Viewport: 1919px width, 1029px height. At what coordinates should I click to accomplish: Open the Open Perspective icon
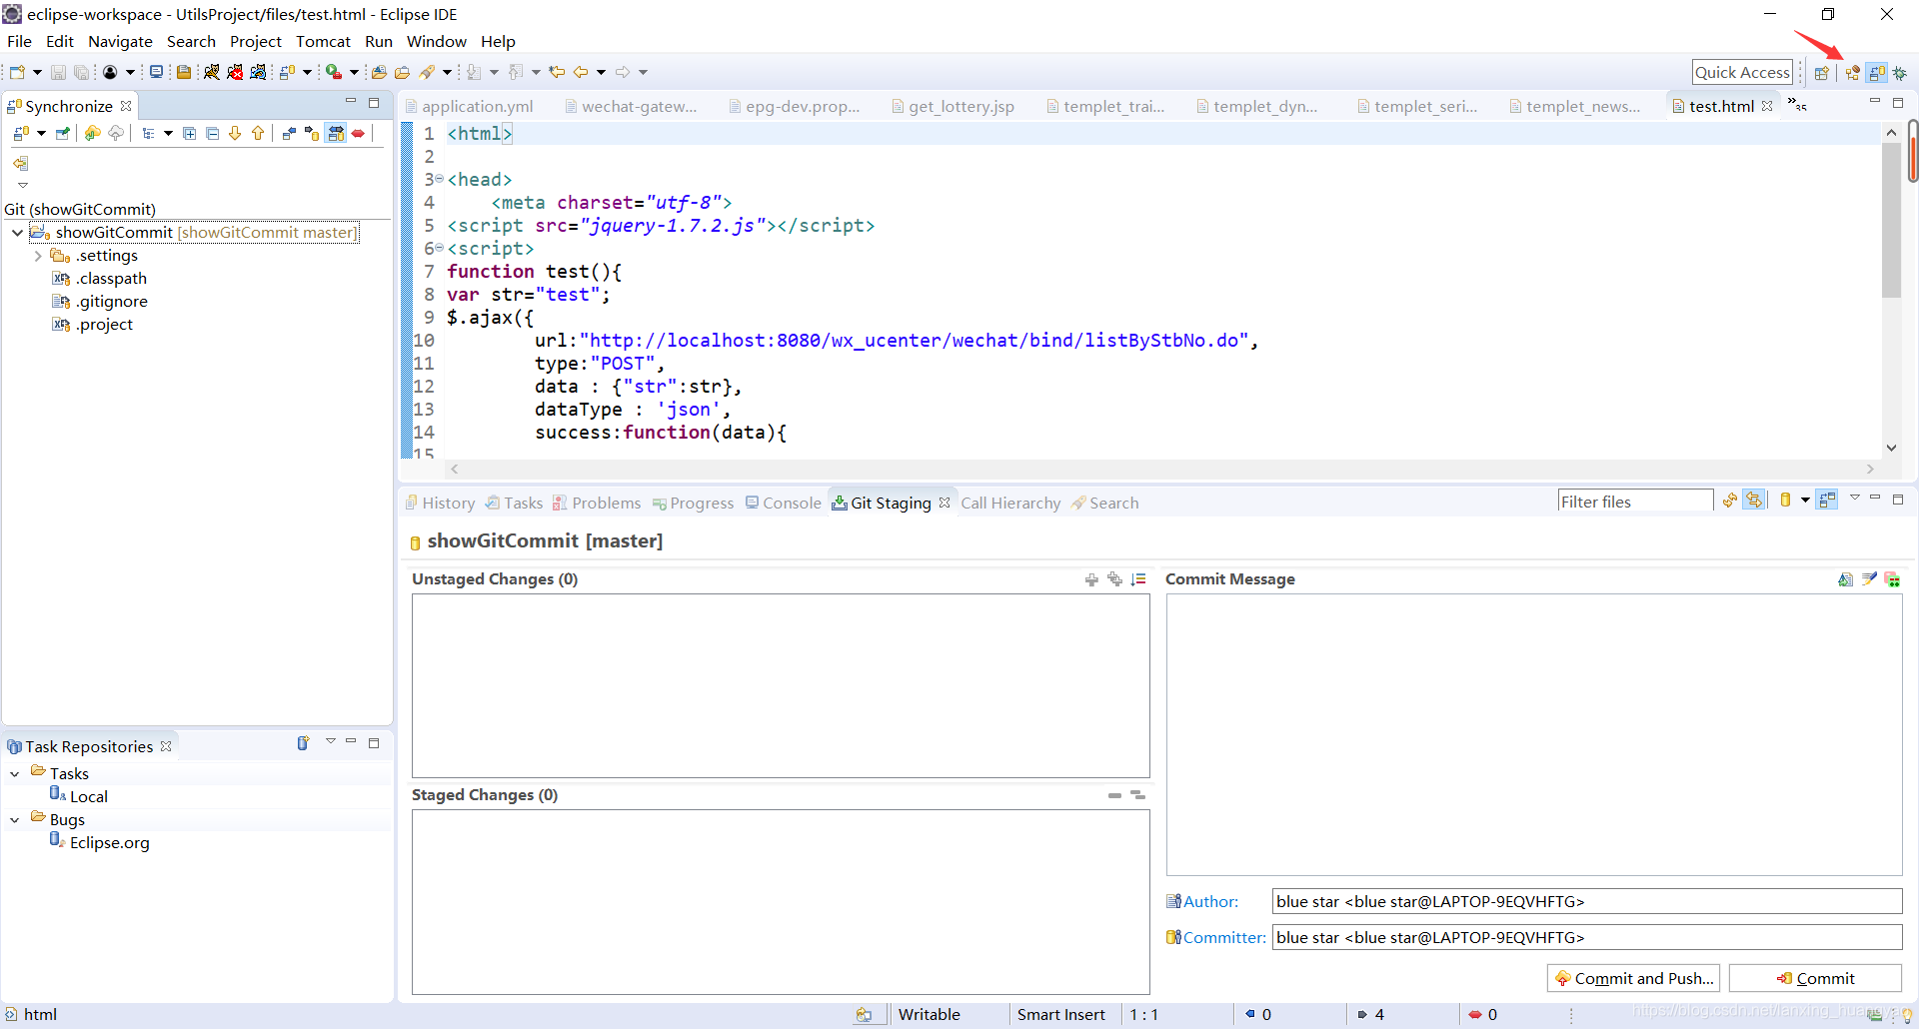pyautogui.click(x=1822, y=73)
